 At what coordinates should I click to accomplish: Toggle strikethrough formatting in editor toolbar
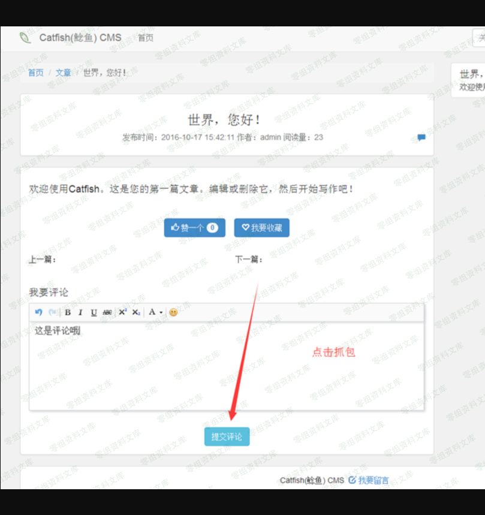point(107,312)
